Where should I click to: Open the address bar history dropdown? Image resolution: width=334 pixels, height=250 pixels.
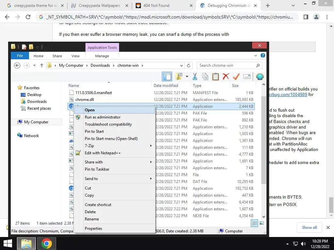(181, 65)
